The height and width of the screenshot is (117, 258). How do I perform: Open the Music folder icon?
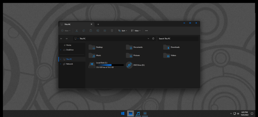click(92, 55)
